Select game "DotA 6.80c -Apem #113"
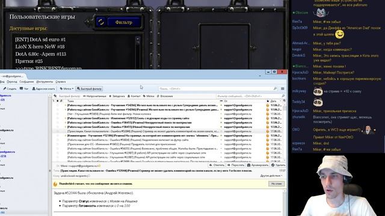 pyautogui.click(x=40, y=54)
